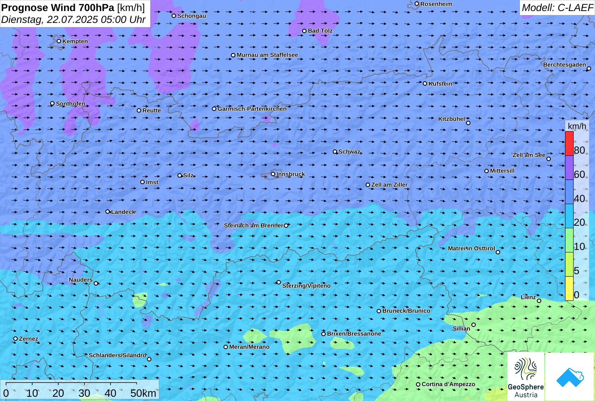Click the Zell am Ziller label
Viewport: 595px width, 401px height.
(389, 185)
